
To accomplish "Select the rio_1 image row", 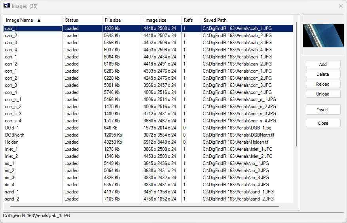I will pyautogui.click(x=148, y=163).
